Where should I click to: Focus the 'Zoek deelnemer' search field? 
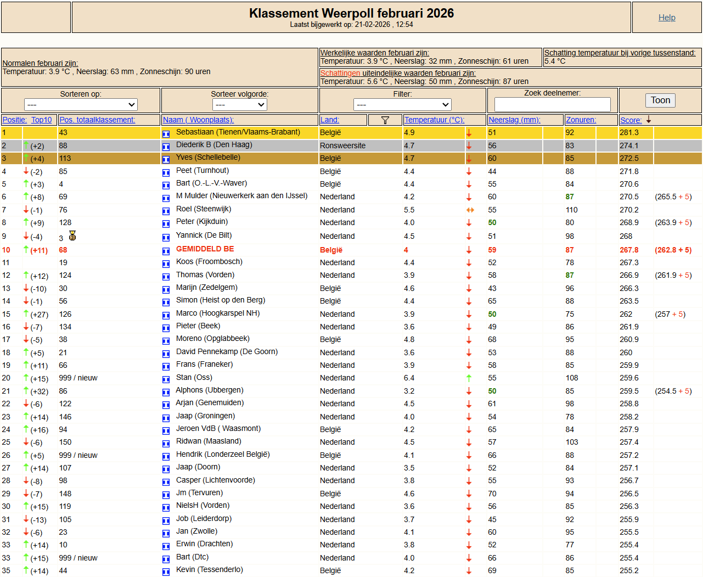click(552, 104)
